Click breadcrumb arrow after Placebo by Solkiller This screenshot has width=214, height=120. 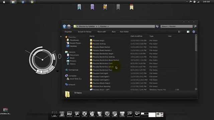pos(97,26)
